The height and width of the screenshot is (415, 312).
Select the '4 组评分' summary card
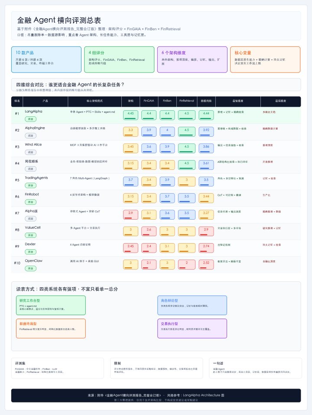coord(119,59)
